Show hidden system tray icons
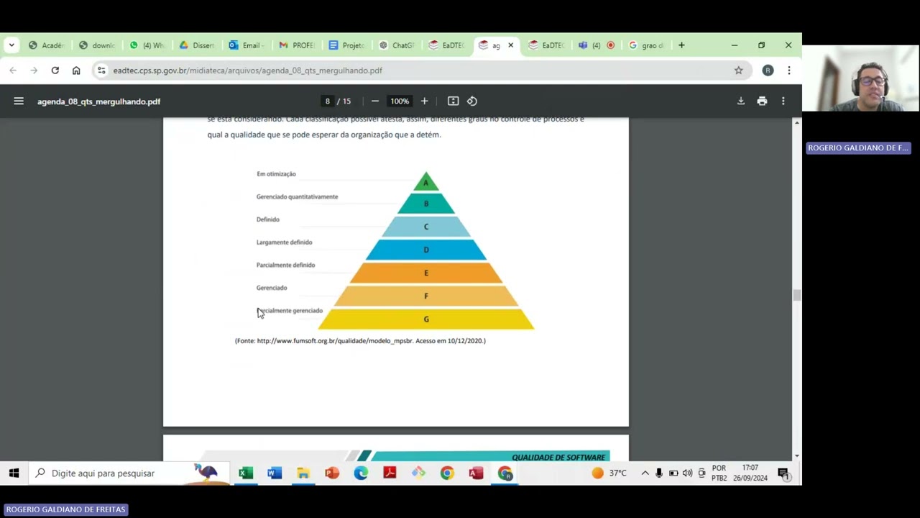 click(x=645, y=473)
